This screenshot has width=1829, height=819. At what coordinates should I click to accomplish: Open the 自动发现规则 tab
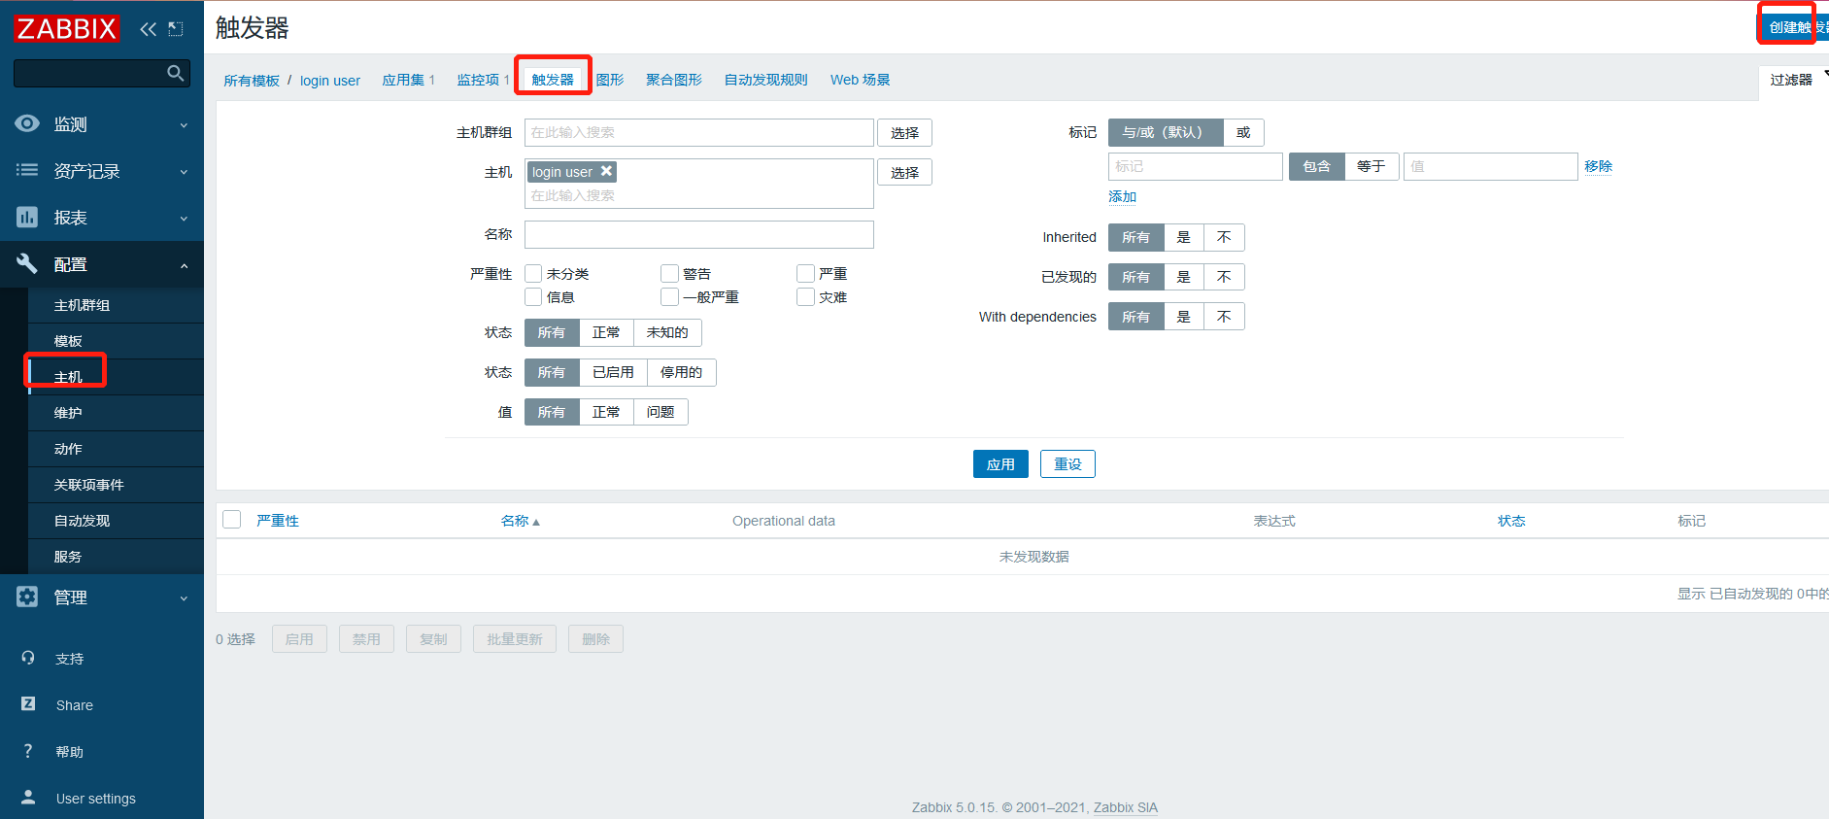pyautogui.click(x=766, y=80)
